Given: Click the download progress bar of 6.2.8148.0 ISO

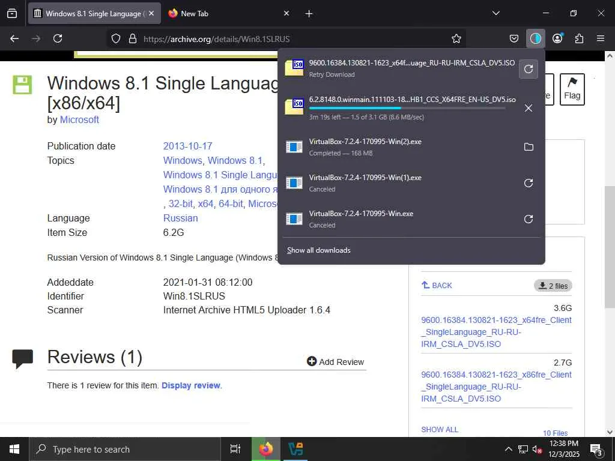Looking at the screenshot, I should [x=407, y=108].
